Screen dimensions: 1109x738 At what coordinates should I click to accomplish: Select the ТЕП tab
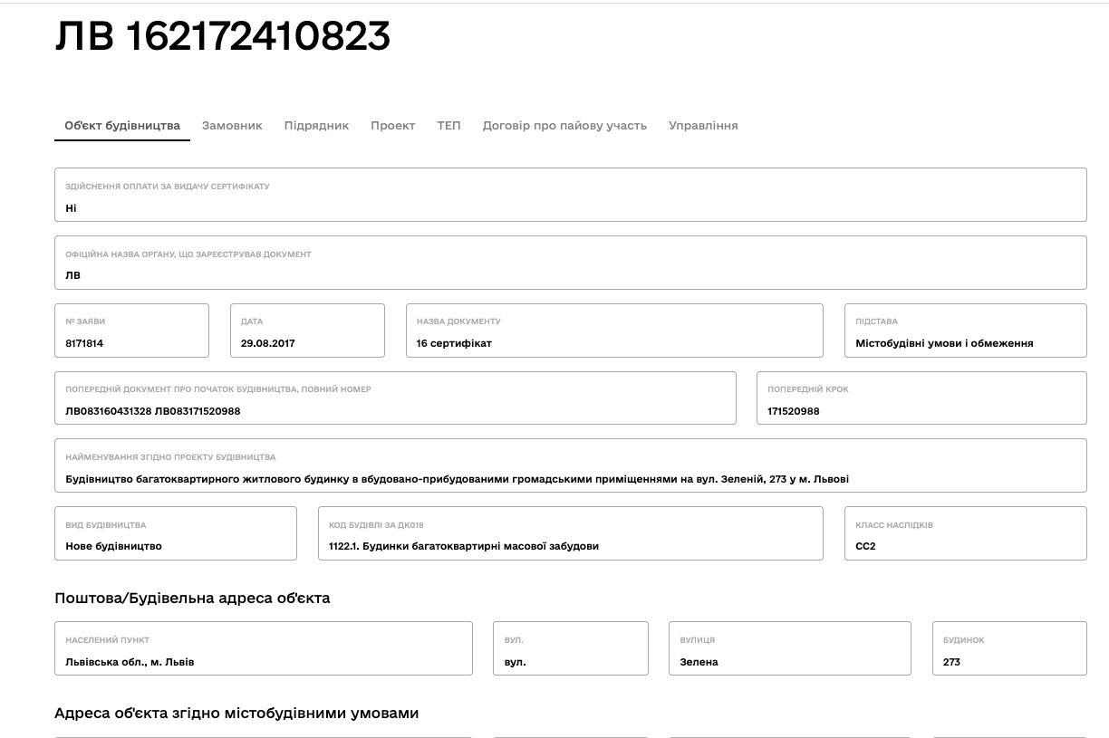click(448, 126)
